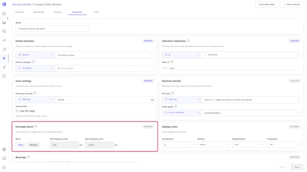This screenshot has height=172, width=307.
Task: Open the Conveyor drives profile dropdown
Action: tap(104, 55)
